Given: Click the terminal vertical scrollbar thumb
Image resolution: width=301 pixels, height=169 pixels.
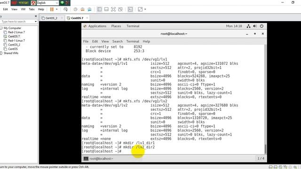Looking at the screenshot, I should [265, 149].
